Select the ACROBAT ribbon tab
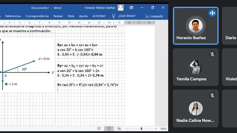The width and height of the screenshot is (237, 133). [99, 16]
